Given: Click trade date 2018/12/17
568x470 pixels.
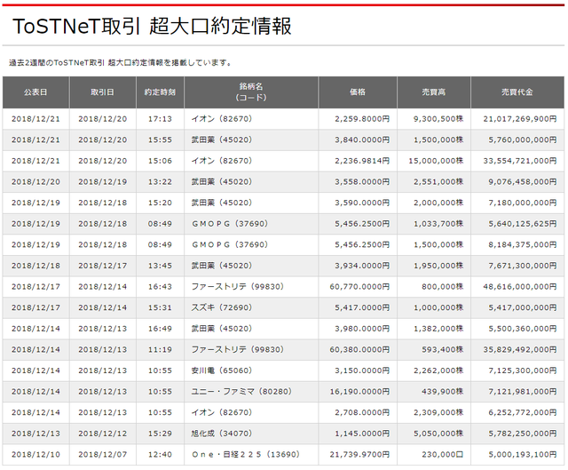Looking at the screenshot, I should click(103, 266).
